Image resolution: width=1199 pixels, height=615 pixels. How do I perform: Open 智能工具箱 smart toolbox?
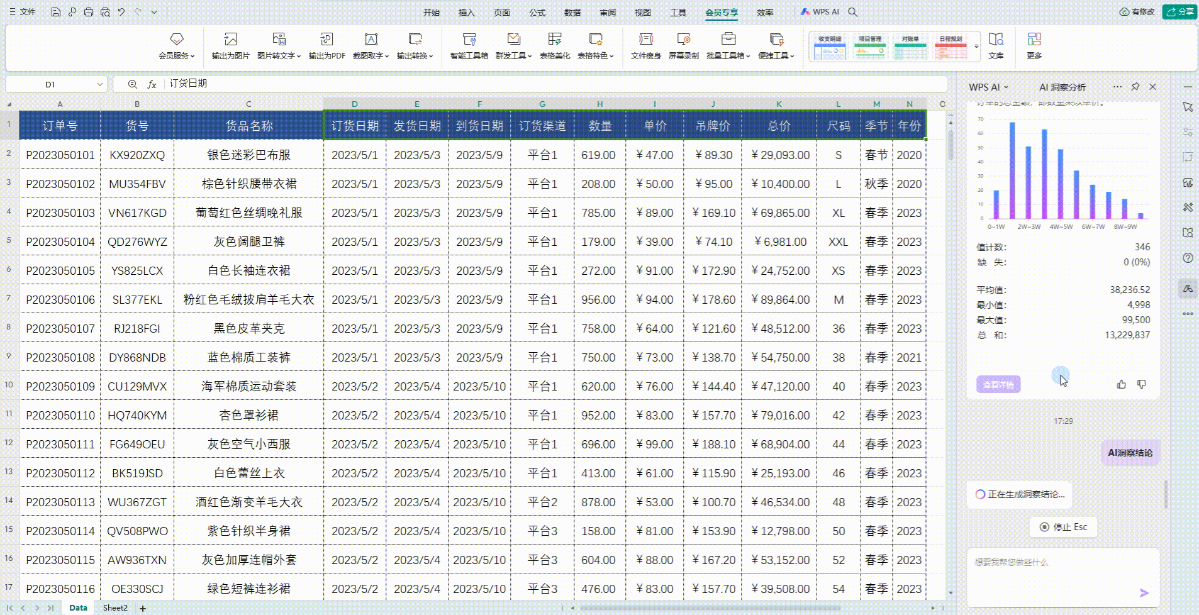pos(469,47)
